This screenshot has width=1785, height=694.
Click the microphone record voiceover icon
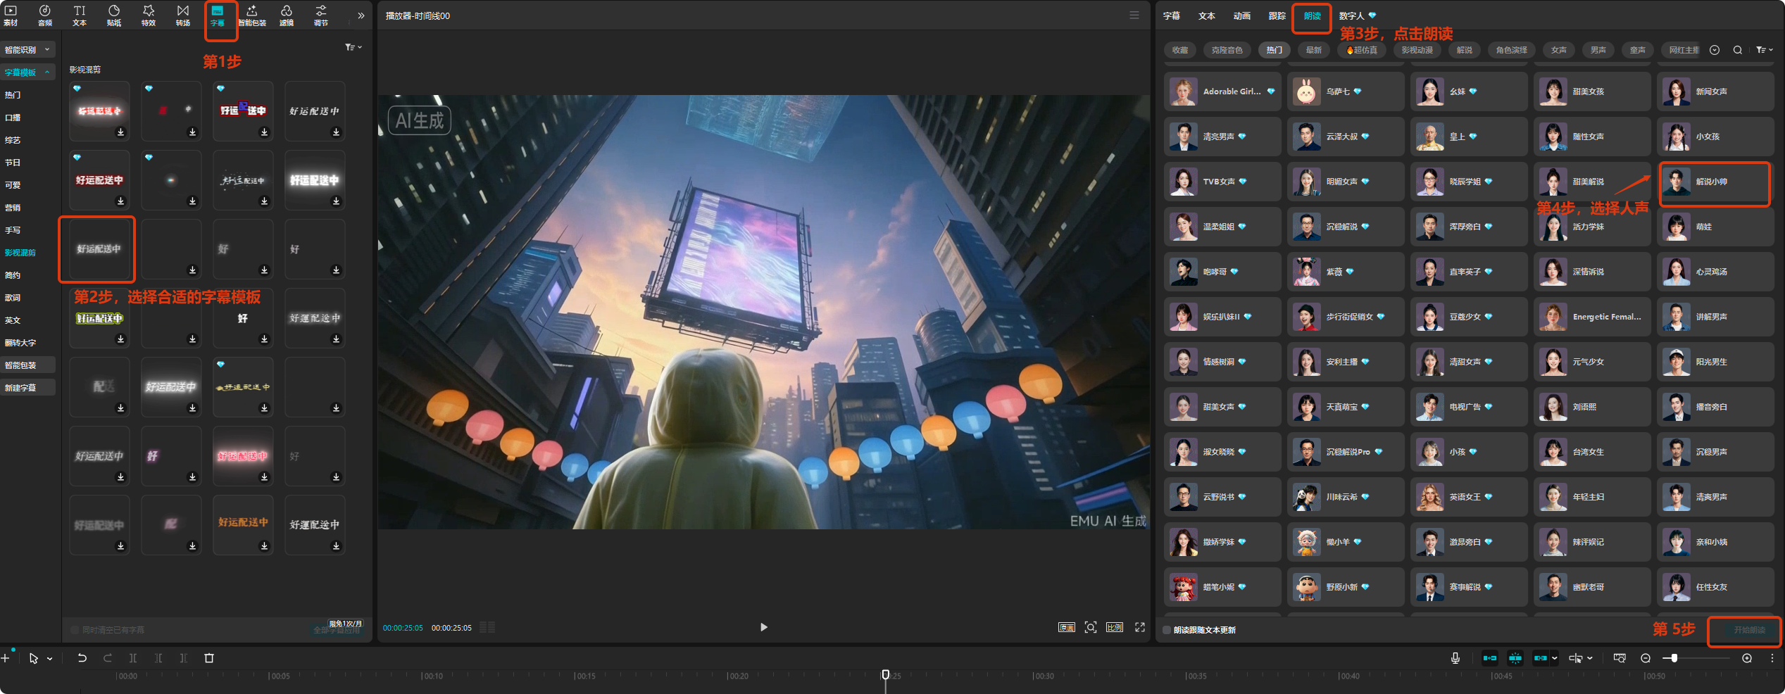1455,658
